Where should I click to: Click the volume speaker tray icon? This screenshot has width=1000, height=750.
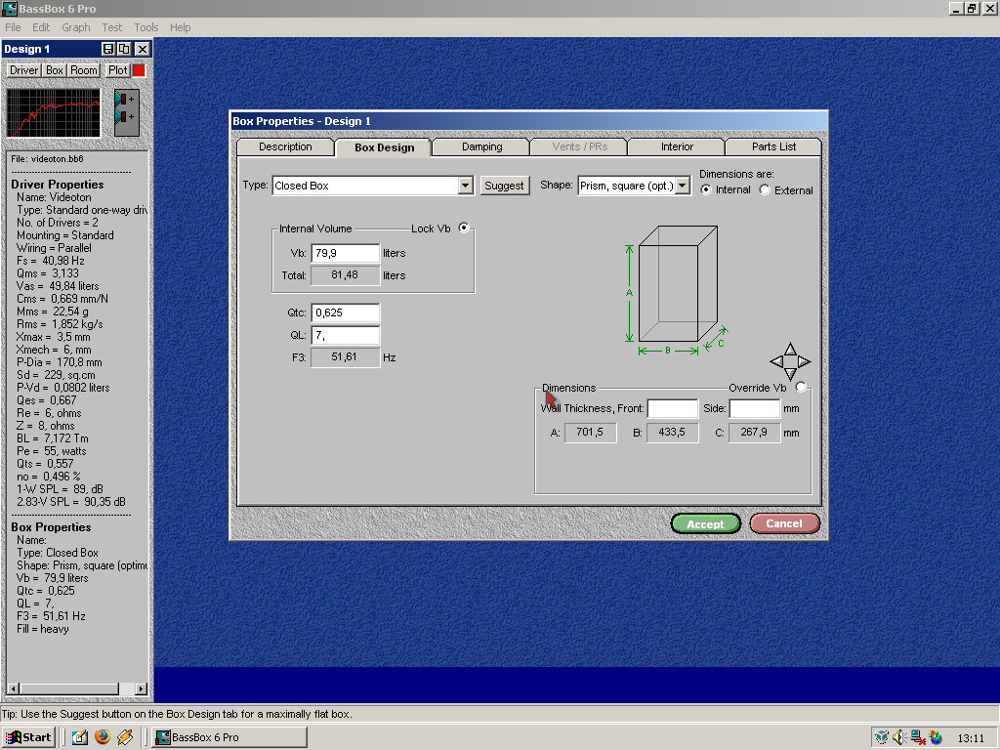(899, 737)
